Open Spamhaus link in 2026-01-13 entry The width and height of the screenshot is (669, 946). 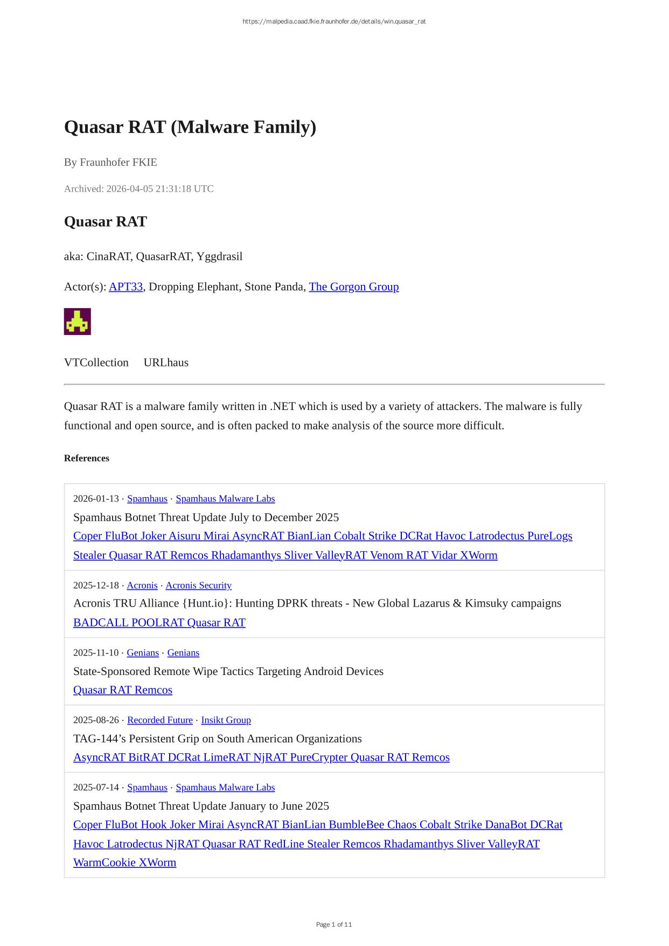(147, 499)
